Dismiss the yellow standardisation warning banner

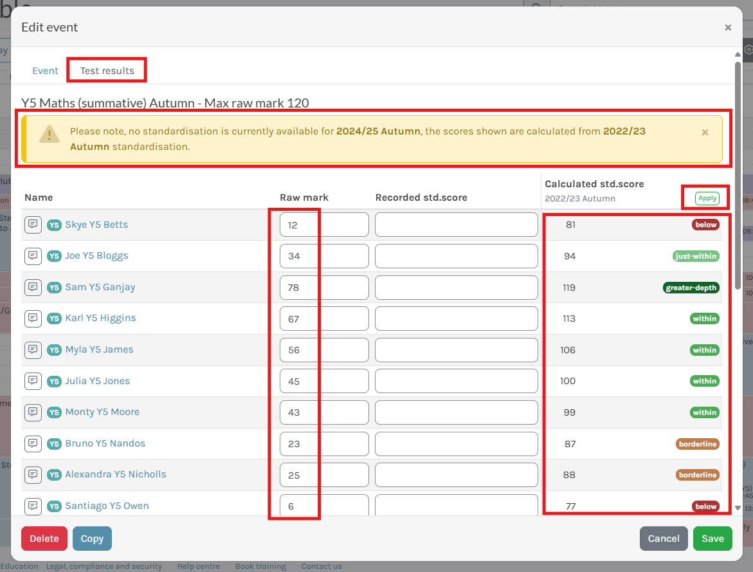(x=705, y=132)
